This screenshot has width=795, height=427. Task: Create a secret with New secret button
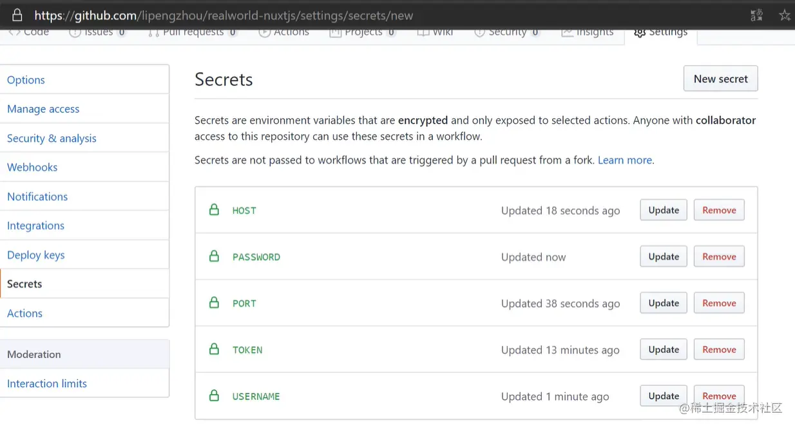pyautogui.click(x=720, y=79)
